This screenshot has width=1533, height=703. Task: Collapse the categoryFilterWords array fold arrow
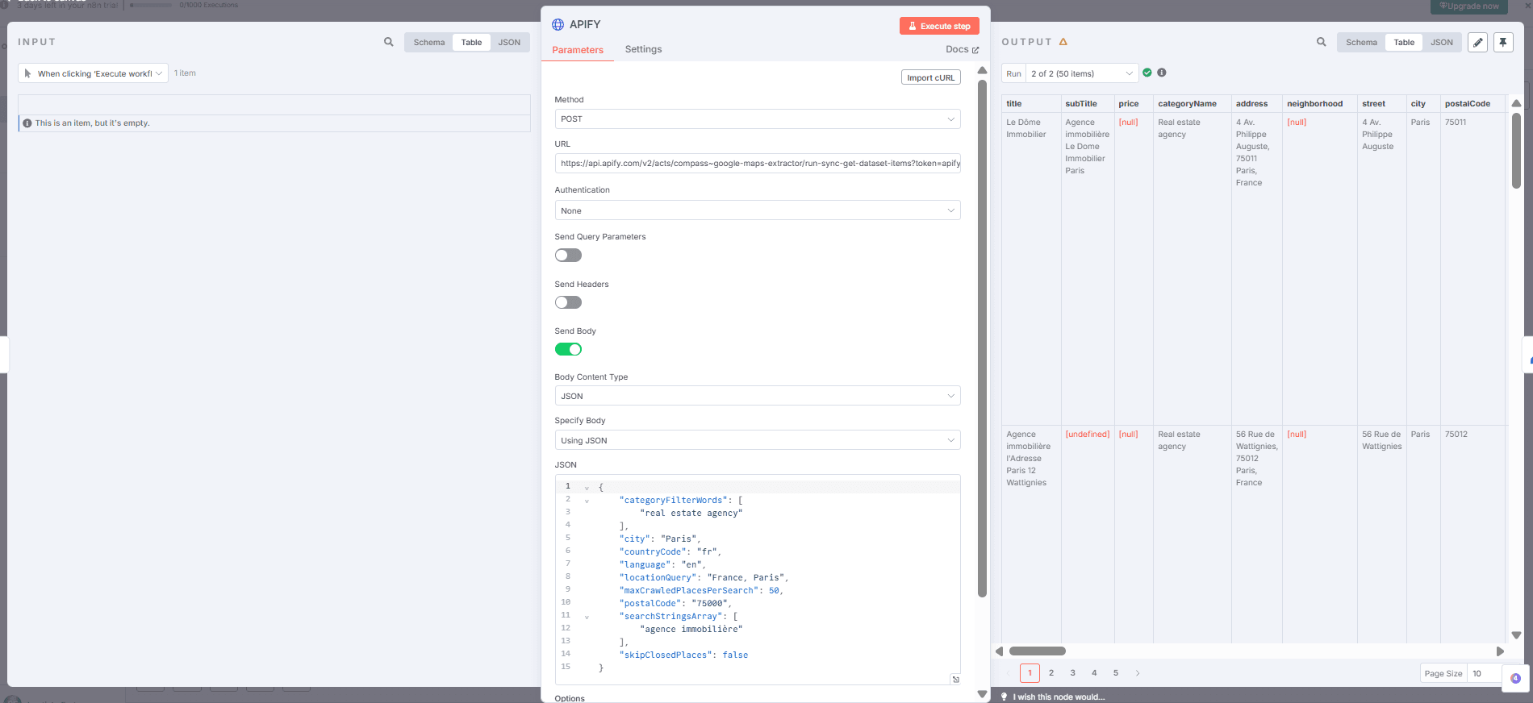click(587, 501)
